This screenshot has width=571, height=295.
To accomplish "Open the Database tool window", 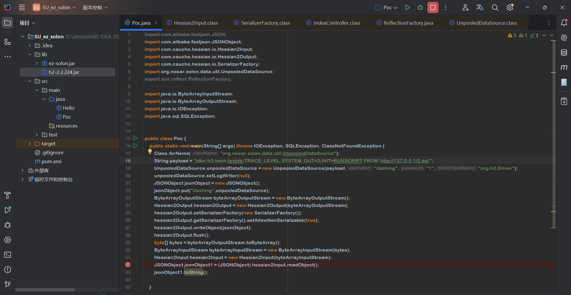I will (564, 53).
